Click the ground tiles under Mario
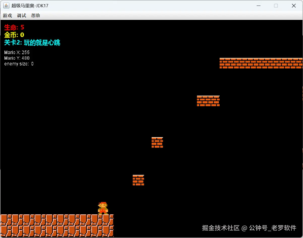The height and width of the screenshot is (238, 303). pyautogui.click(x=57, y=226)
